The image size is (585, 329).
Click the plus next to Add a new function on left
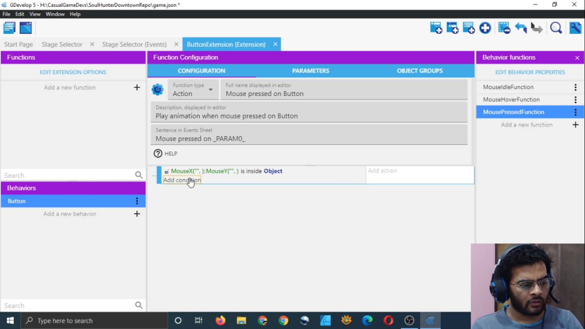tap(137, 87)
